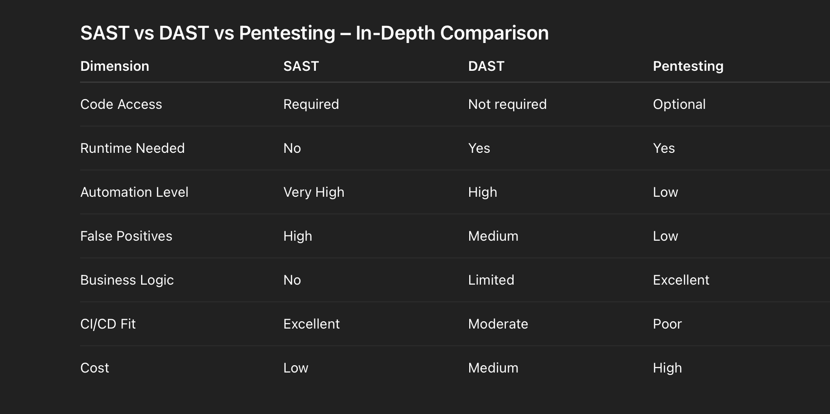Click the 'Required' cell under SAST
The width and height of the screenshot is (830, 414).
coord(311,104)
